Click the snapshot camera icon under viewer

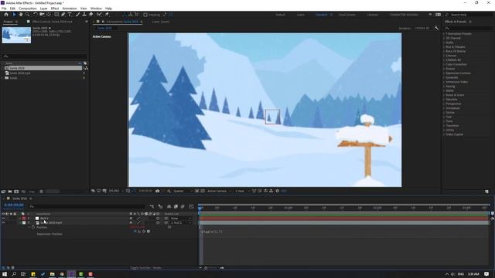pyautogui.click(x=158, y=191)
